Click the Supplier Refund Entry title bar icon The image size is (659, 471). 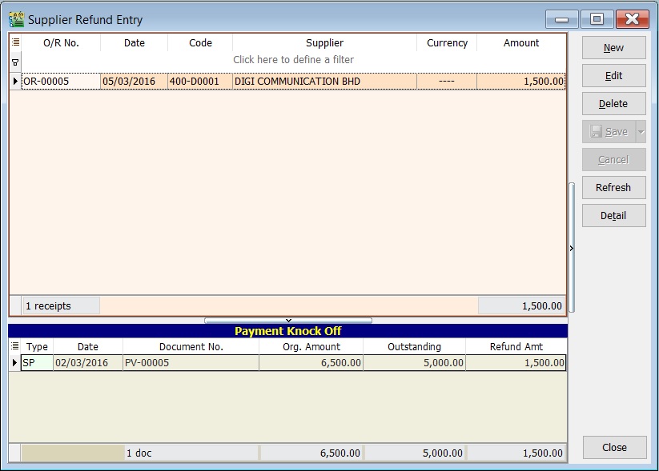pyautogui.click(x=18, y=19)
